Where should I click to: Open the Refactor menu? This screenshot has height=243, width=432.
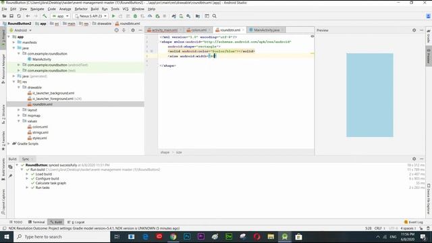(81, 9)
